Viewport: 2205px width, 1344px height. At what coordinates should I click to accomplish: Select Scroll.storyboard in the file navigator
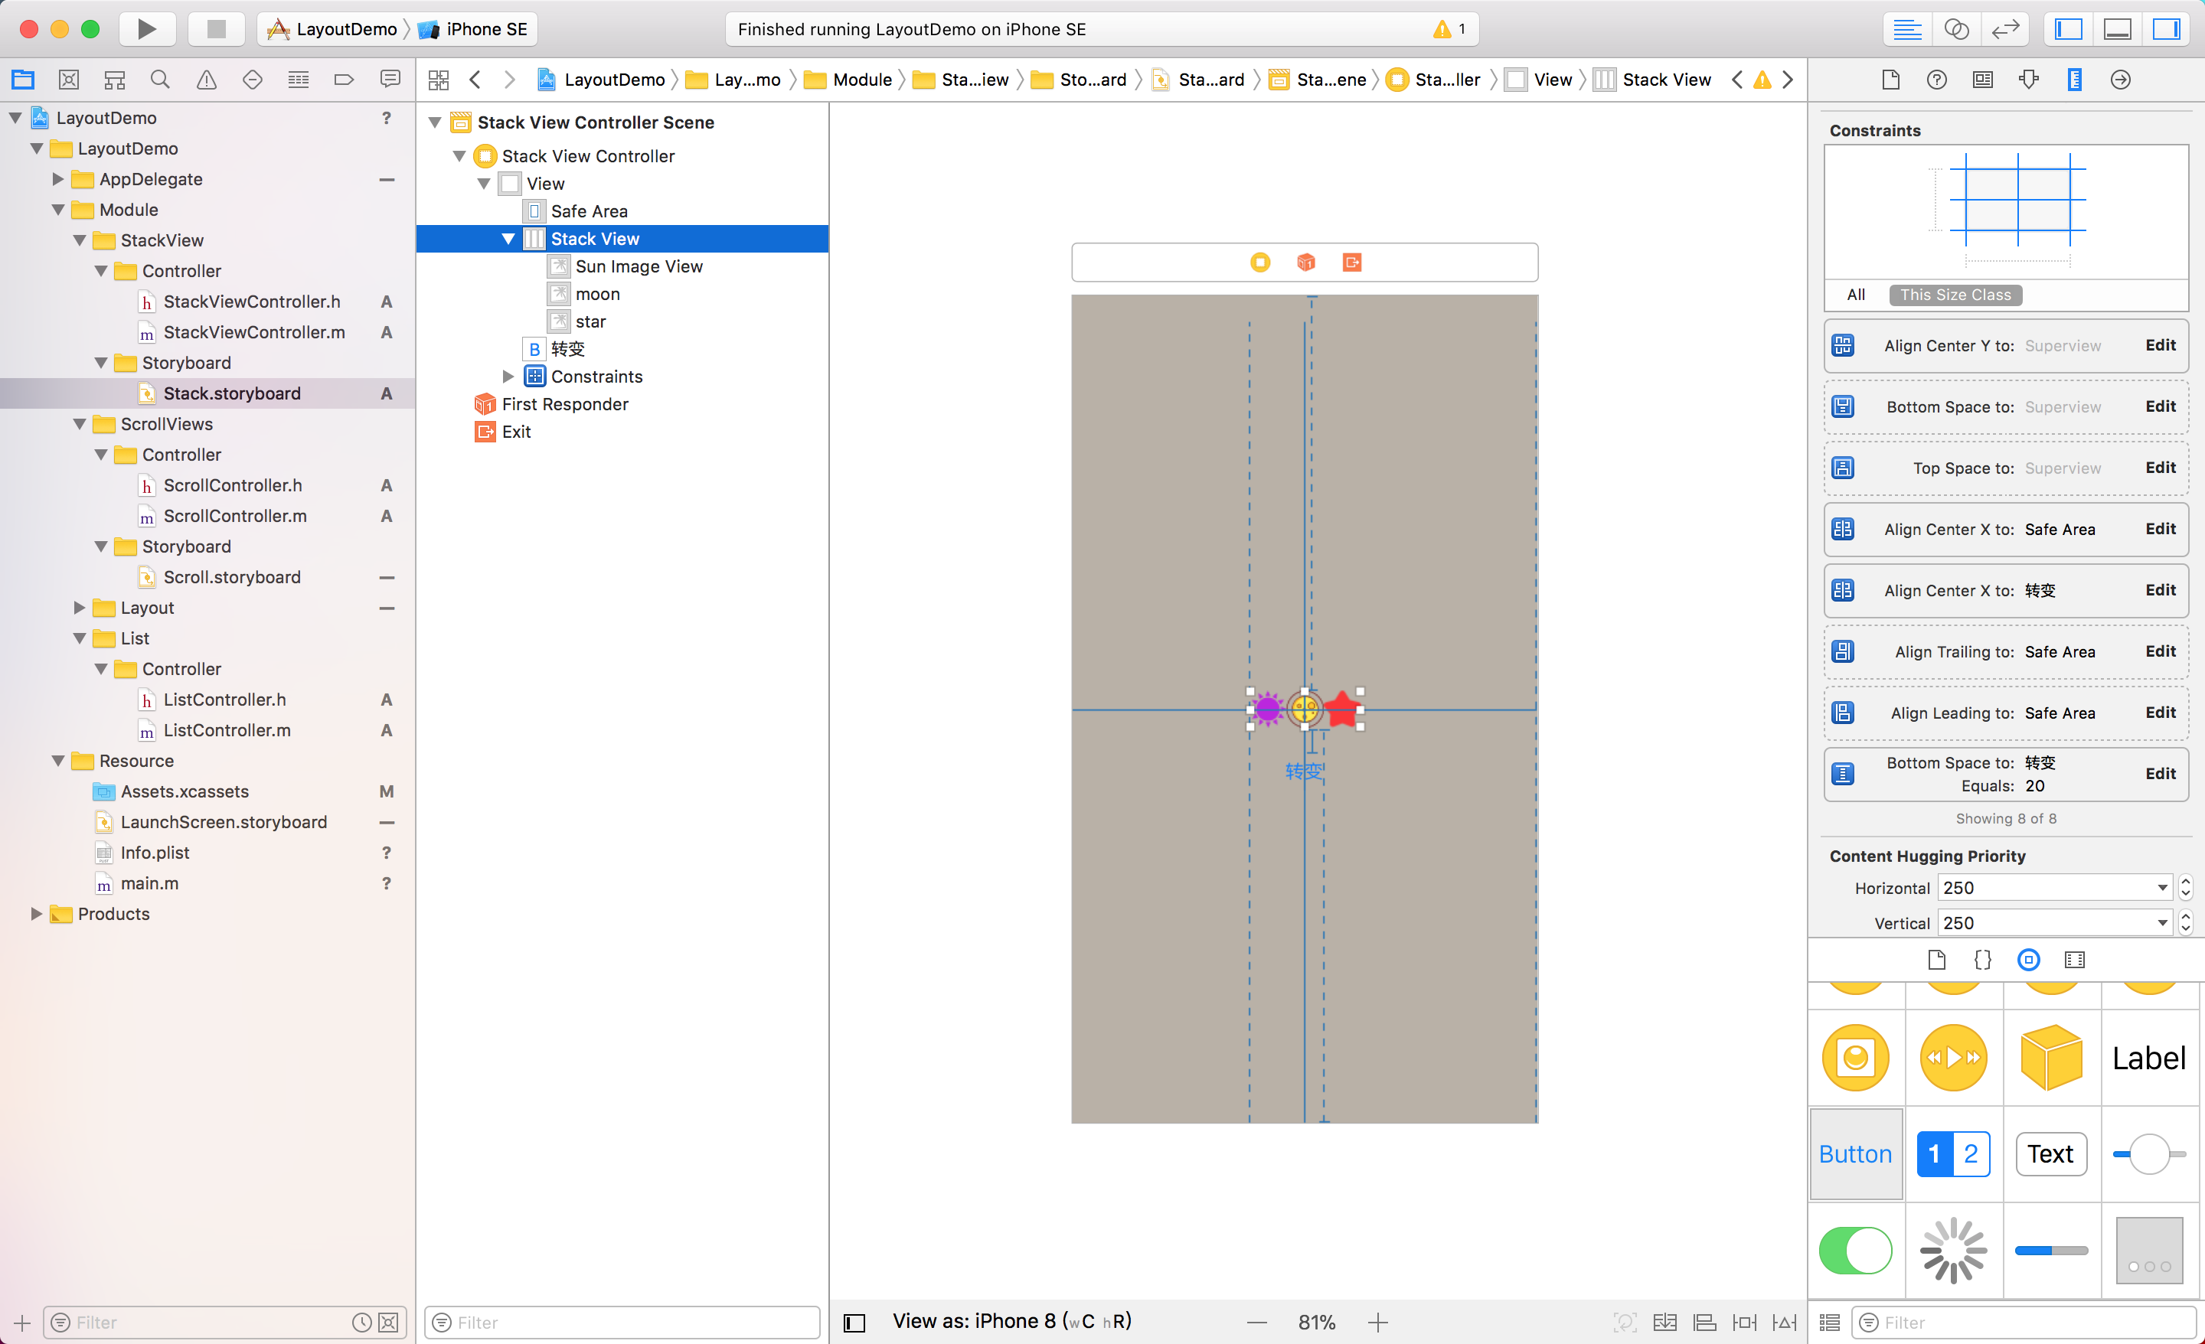click(x=232, y=577)
